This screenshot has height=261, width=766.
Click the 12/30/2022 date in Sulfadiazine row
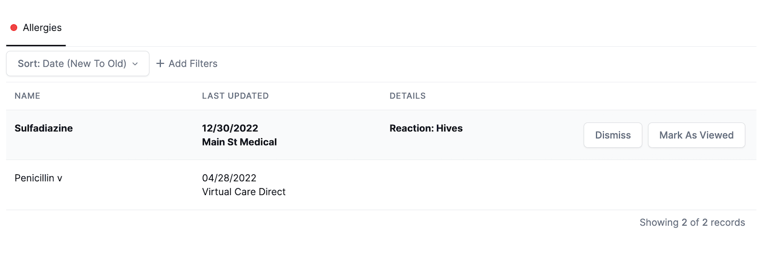tap(230, 128)
